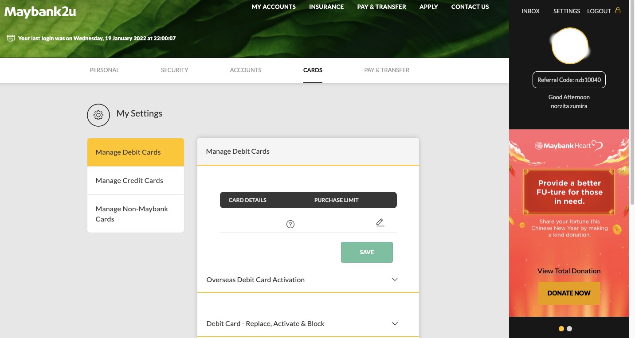The image size is (635, 338).
Task: Click the My Settings heading text
Action: [139, 113]
